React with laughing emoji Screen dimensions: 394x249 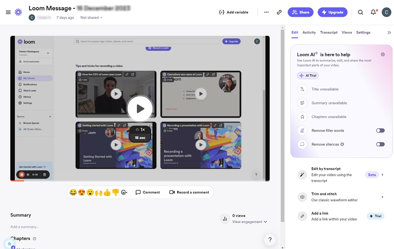[x=73, y=192]
